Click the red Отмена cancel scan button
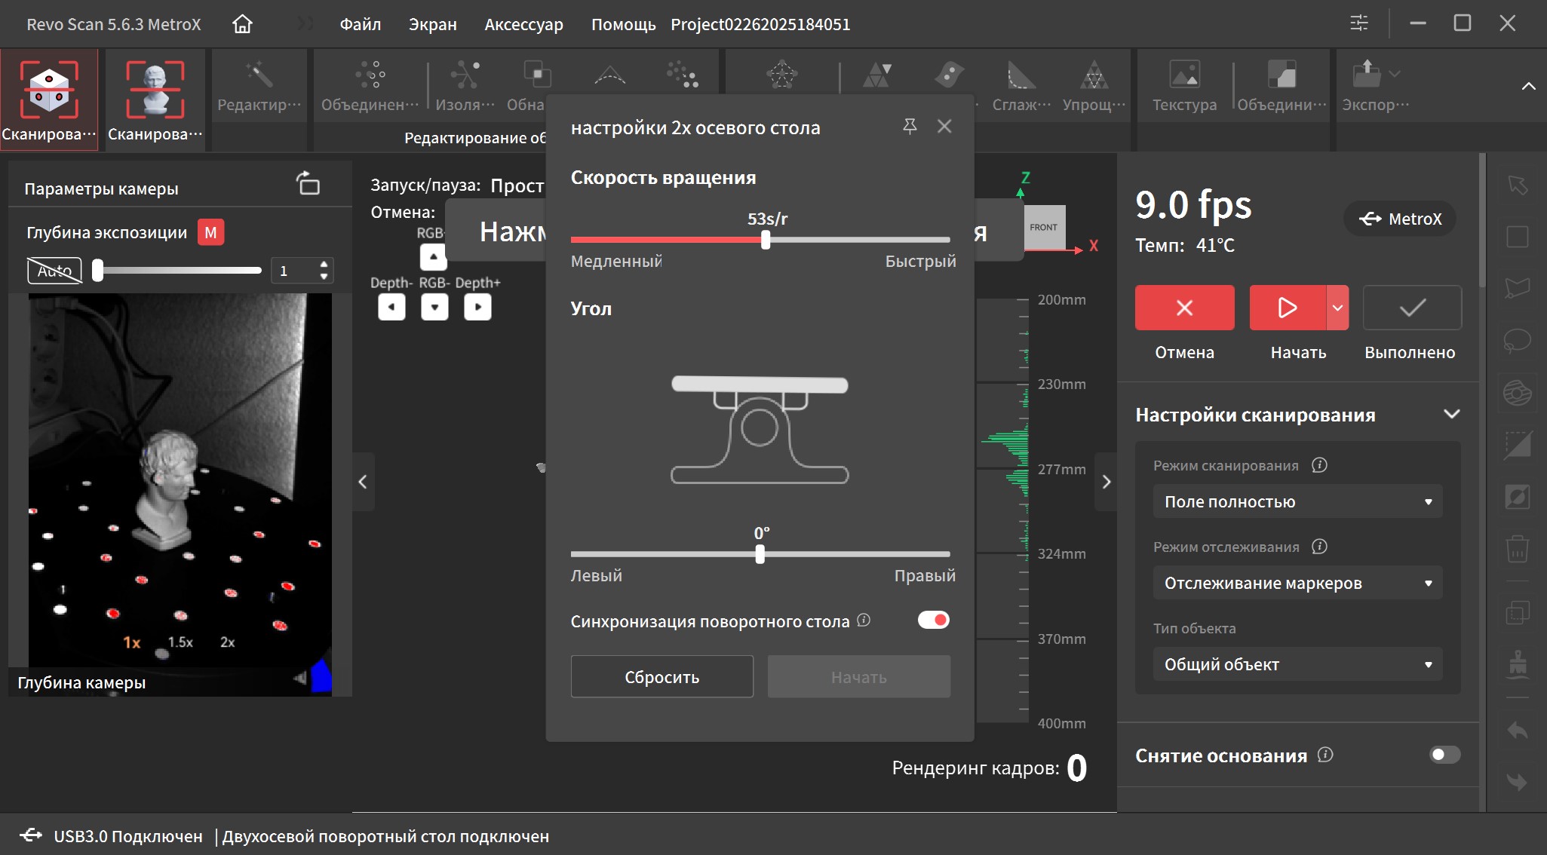The height and width of the screenshot is (855, 1547). coord(1184,308)
